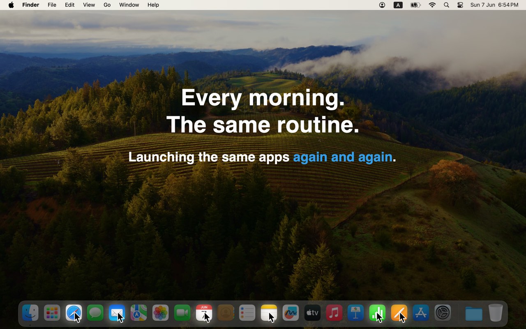The width and height of the screenshot is (526, 329).
Task: Open Launchpad in the Dock
Action: [52, 313]
